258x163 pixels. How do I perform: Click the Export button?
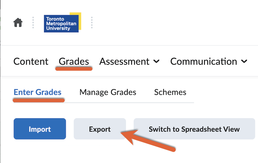click(x=100, y=129)
